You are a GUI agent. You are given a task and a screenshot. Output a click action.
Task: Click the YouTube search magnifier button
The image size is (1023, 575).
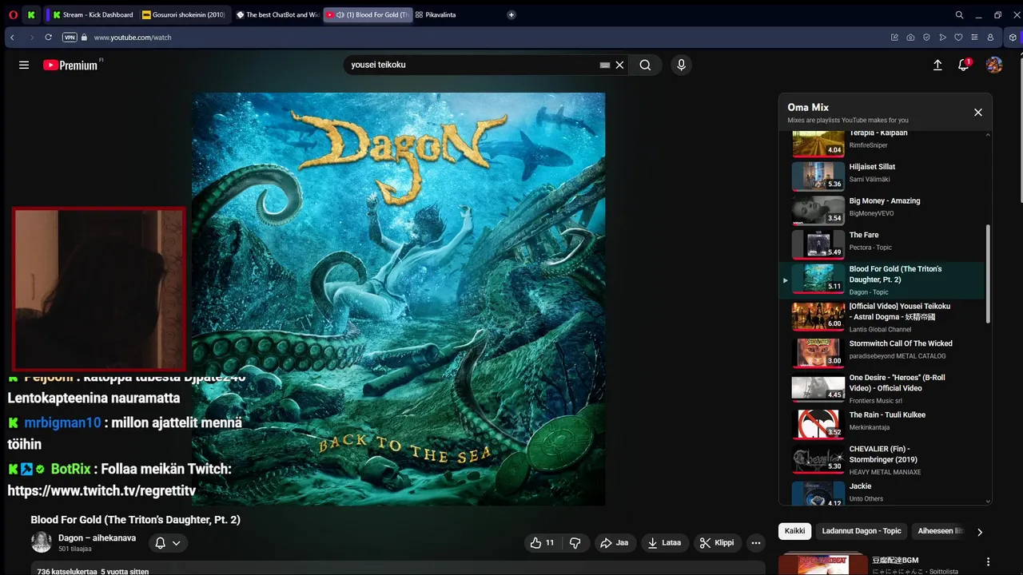pos(645,65)
